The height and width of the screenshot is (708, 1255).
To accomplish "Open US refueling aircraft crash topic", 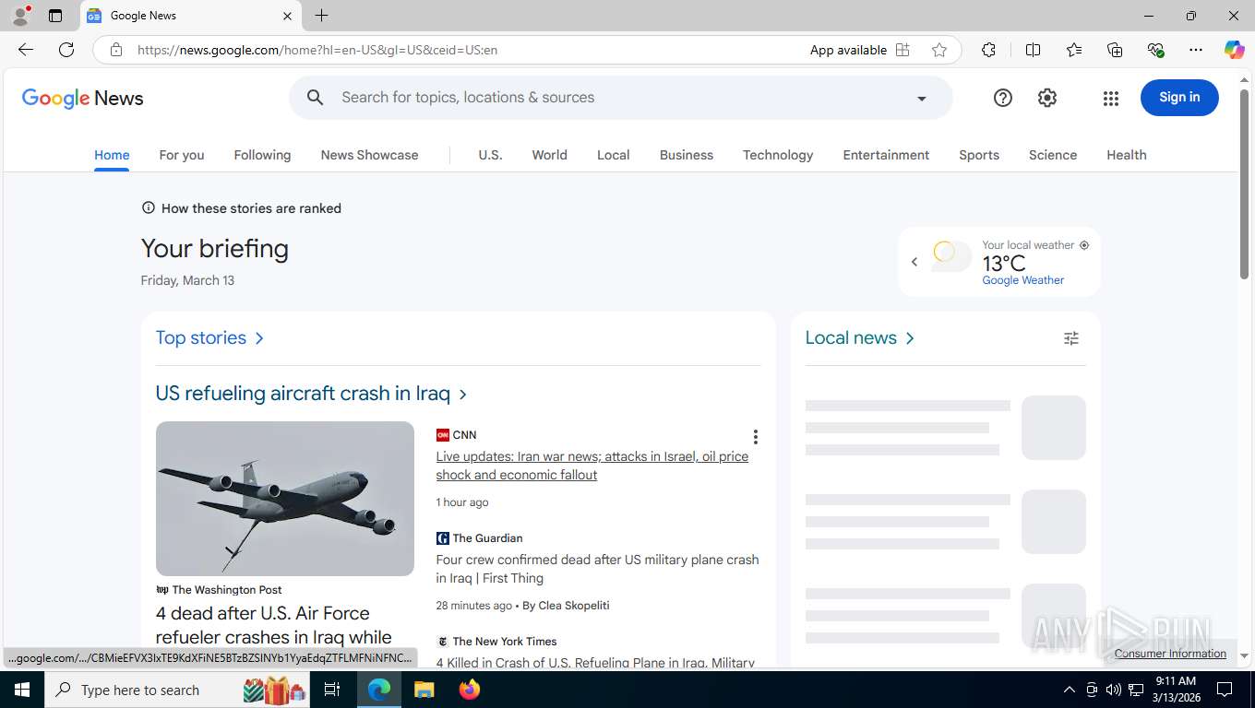I will point(312,394).
